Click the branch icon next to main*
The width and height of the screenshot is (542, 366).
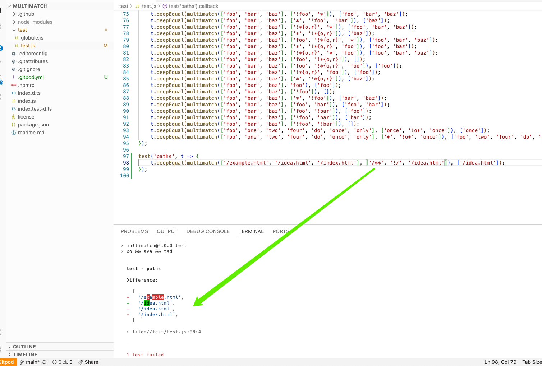(22, 362)
